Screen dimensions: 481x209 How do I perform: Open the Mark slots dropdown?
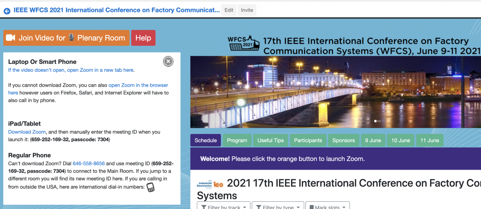[327, 206]
